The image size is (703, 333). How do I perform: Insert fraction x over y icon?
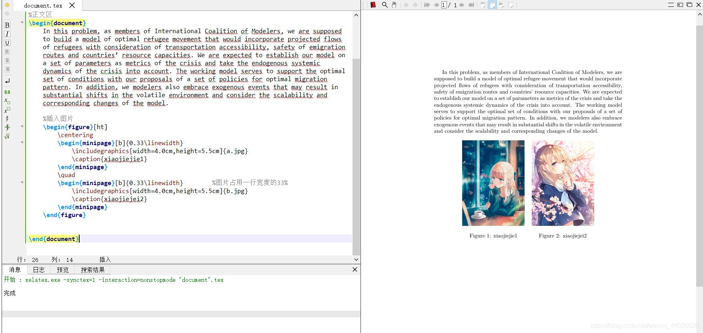pyautogui.click(x=7, y=118)
